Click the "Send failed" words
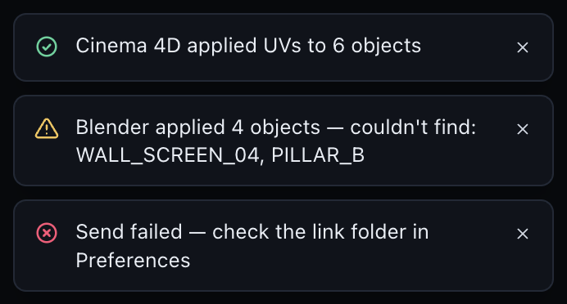 pyautogui.click(x=129, y=231)
